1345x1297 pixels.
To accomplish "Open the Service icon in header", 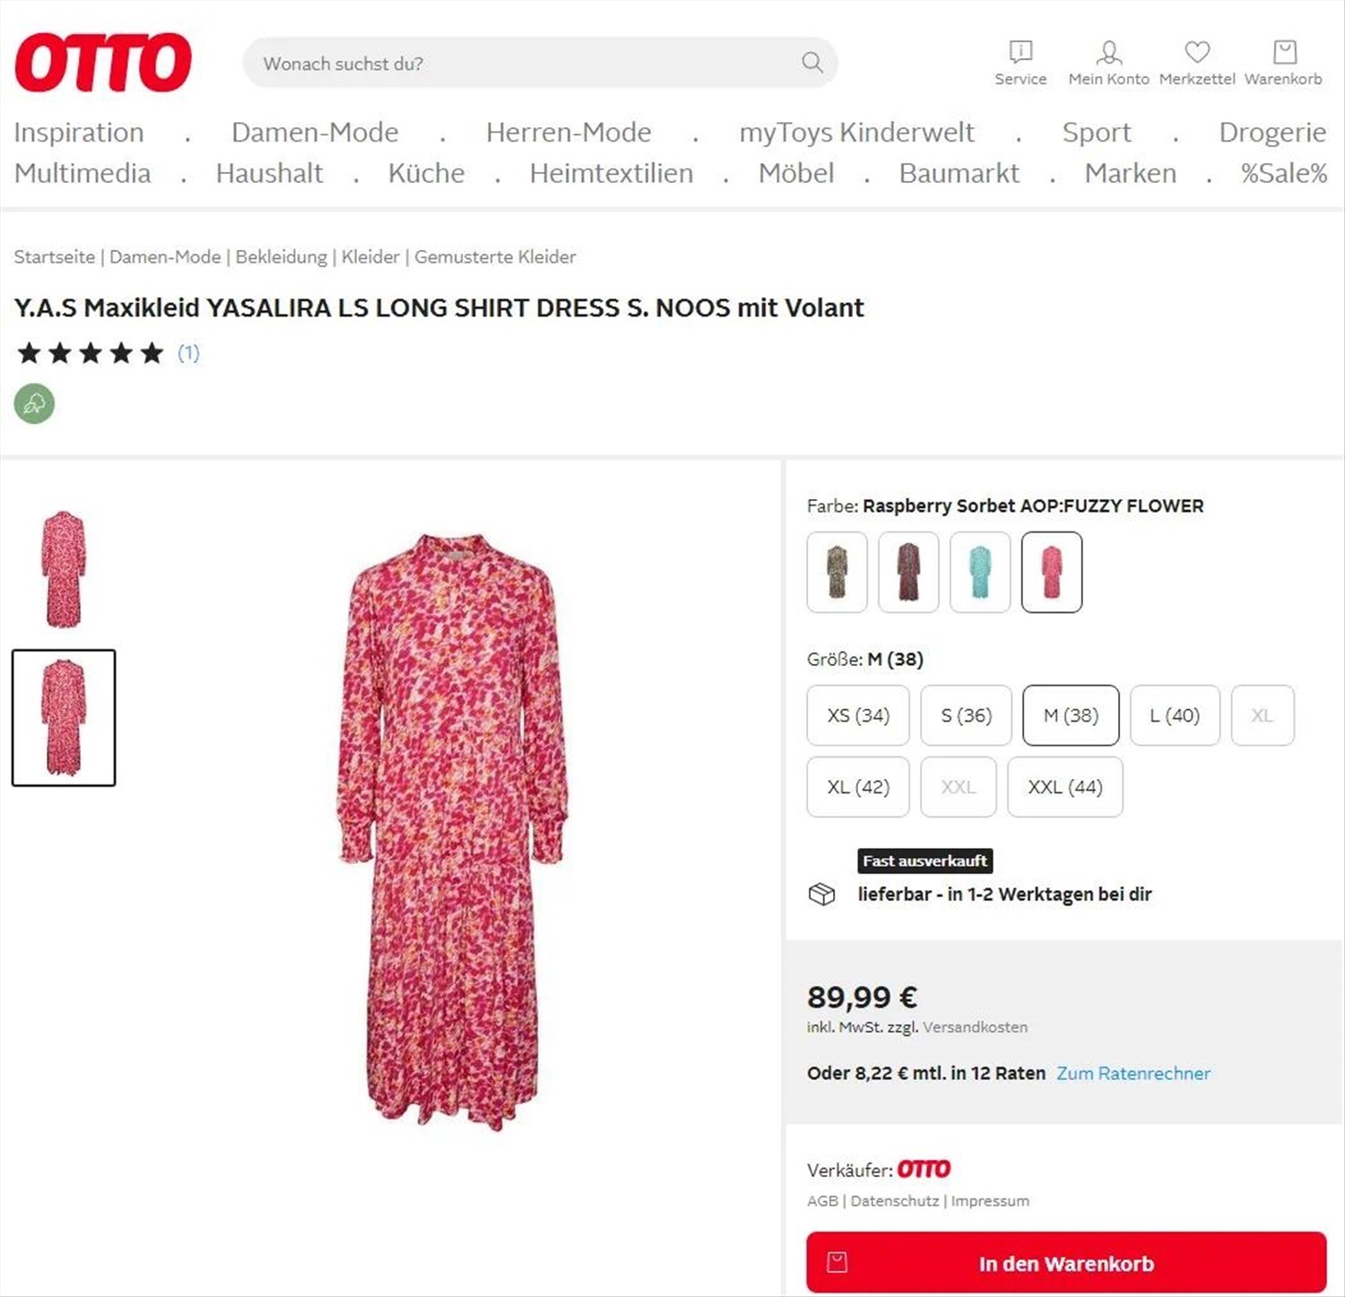I will [x=1020, y=52].
